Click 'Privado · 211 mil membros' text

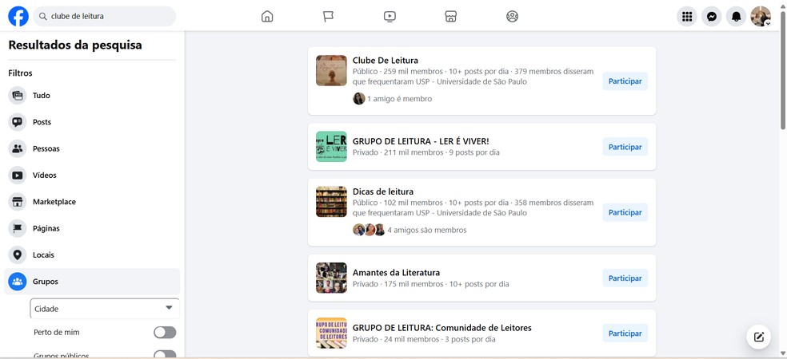398,152
